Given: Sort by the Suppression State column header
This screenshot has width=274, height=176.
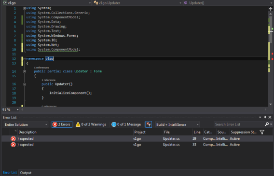Looking at the screenshot, I should tap(244, 132).
